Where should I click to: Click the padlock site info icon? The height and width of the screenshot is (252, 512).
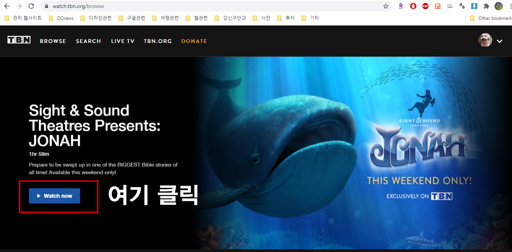point(47,6)
